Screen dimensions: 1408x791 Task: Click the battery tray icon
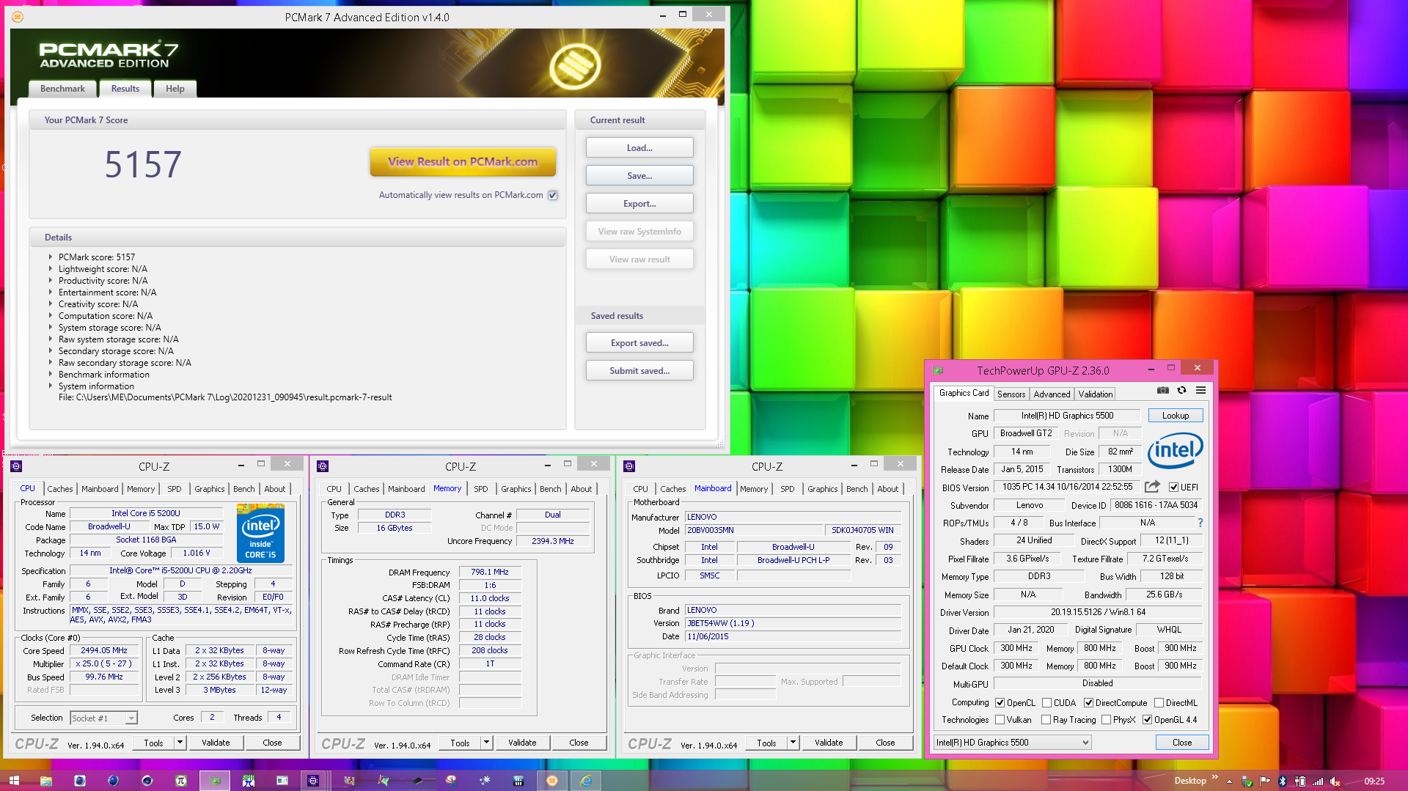coord(1300,781)
